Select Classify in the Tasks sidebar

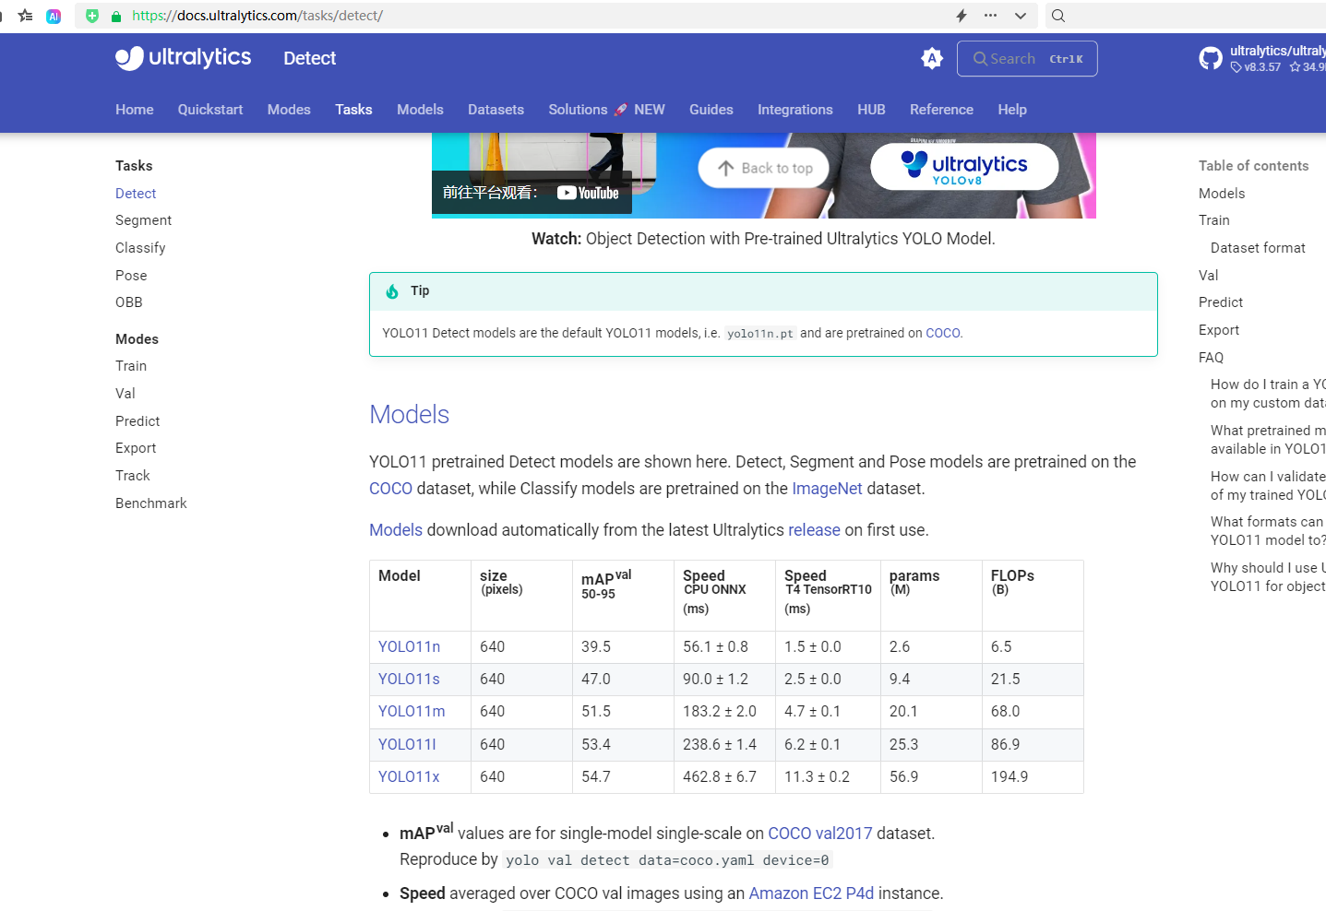[140, 248]
